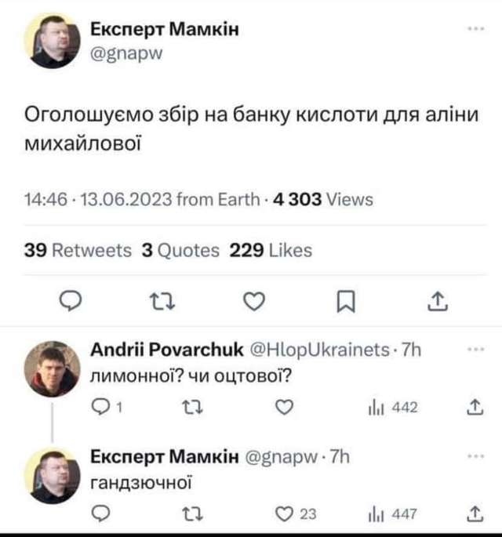
Task: Open more options for the main tweet
Action: [x=475, y=29]
